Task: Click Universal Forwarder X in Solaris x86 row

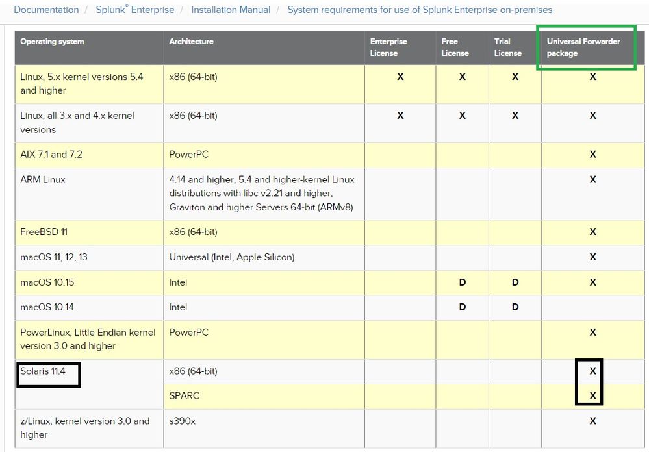Action: 592,371
